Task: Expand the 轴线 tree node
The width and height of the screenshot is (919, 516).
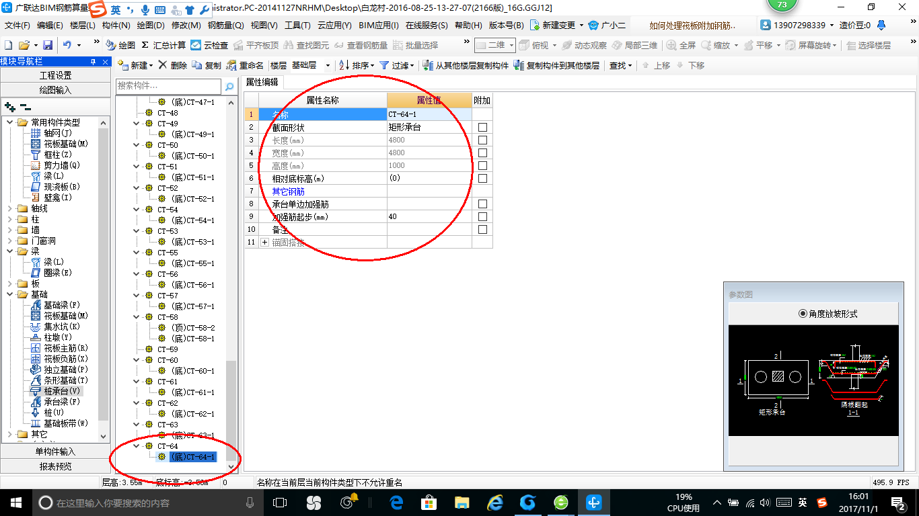Action: tap(10, 208)
